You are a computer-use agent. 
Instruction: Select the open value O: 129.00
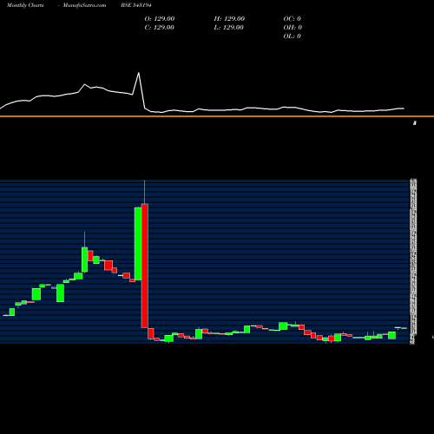[x=160, y=19]
